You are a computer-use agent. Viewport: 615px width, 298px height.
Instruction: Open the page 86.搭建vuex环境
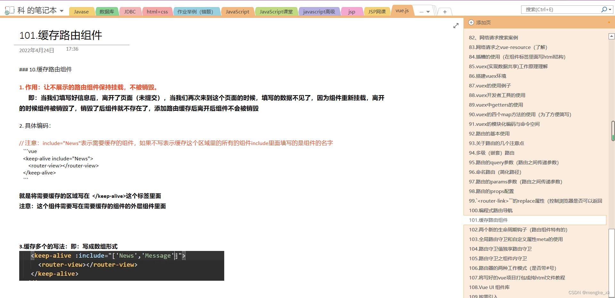(487, 76)
